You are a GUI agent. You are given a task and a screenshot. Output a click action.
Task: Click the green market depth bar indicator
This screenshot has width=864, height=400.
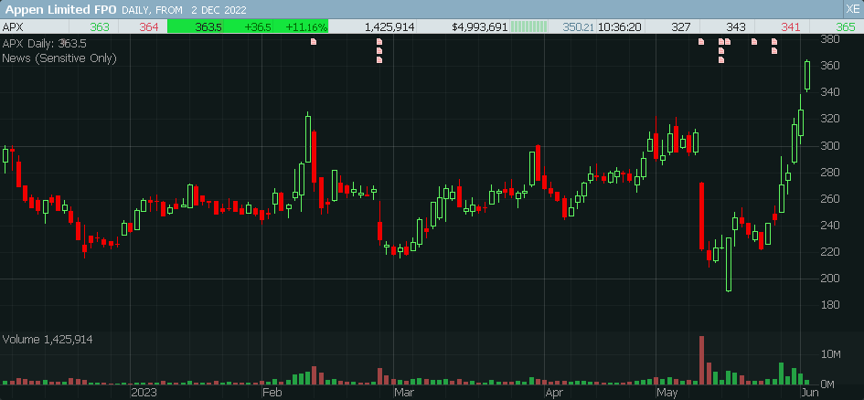529,27
